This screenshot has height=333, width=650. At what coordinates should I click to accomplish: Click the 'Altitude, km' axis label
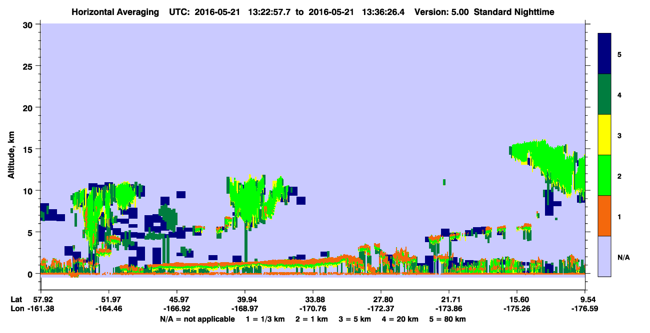click(11, 154)
